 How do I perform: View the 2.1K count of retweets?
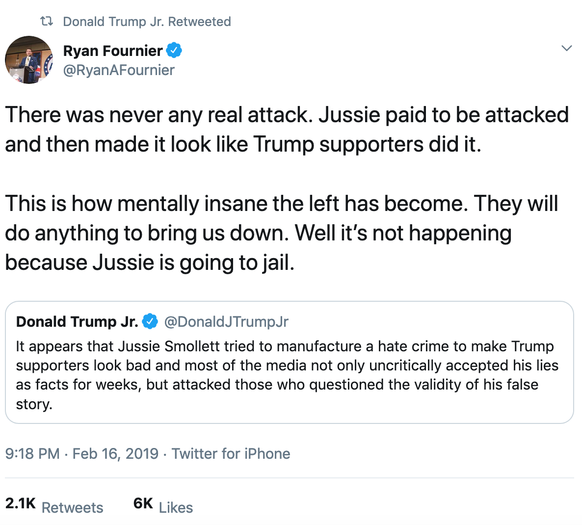pyautogui.click(x=20, y=503)
